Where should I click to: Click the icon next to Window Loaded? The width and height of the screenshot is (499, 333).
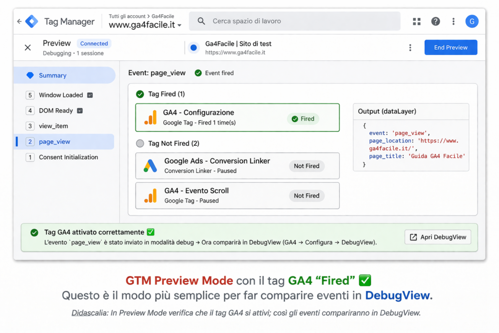(x=90, y=95)
